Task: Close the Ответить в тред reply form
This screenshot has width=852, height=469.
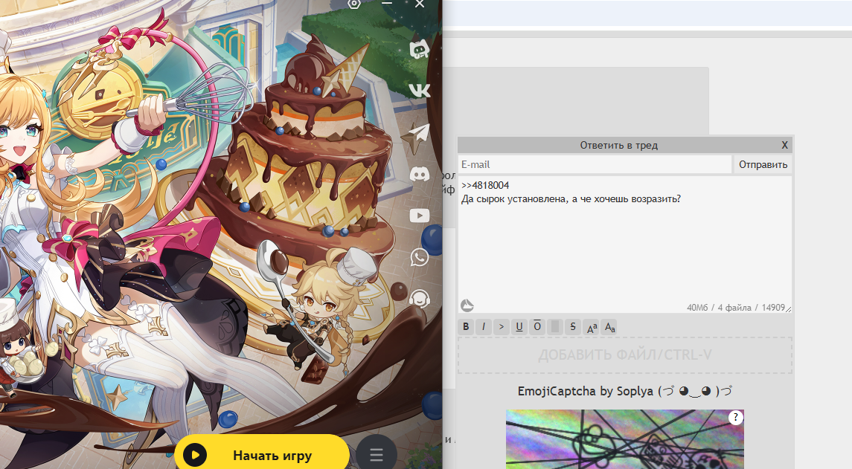Action: click(x=784, y=145)
